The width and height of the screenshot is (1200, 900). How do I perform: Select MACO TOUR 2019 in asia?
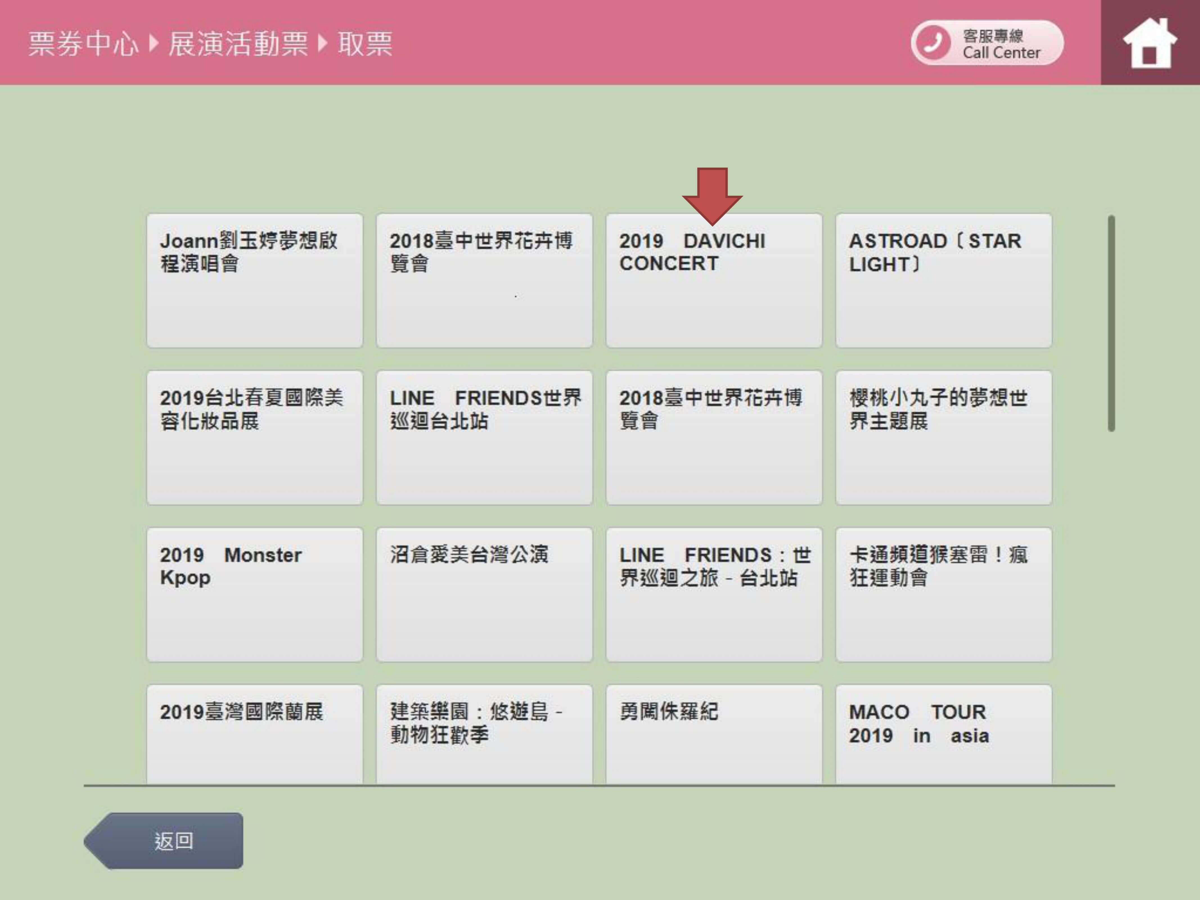point(944,734)
